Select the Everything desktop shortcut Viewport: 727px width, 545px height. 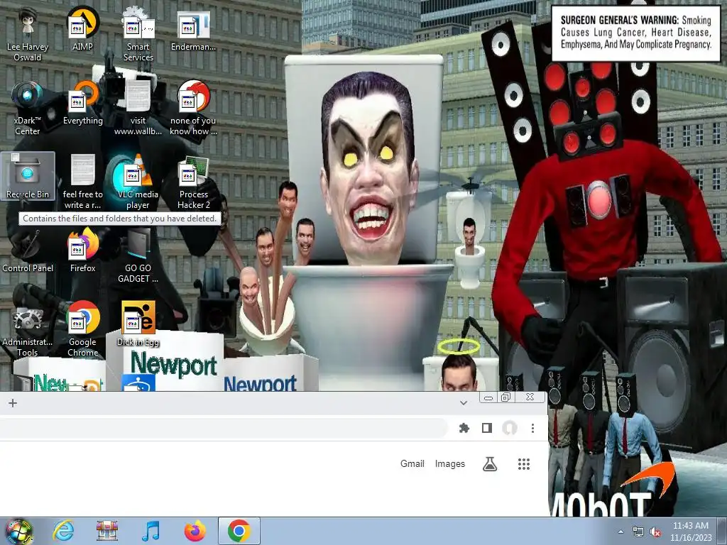click(x=82, y=104)
